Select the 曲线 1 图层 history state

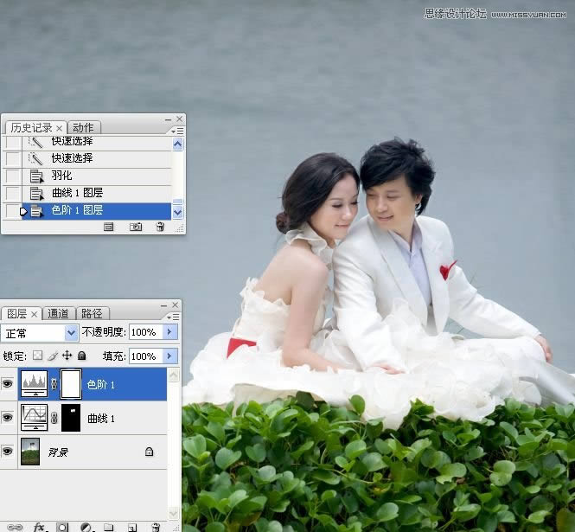point(77,193)
